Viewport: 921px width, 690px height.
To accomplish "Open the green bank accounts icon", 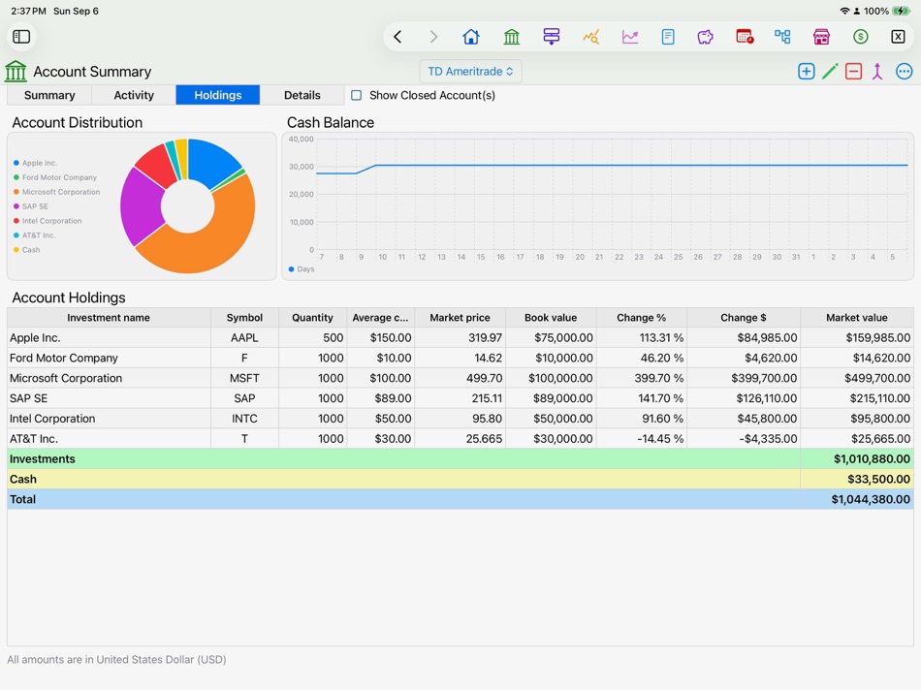I will [512, 37].
